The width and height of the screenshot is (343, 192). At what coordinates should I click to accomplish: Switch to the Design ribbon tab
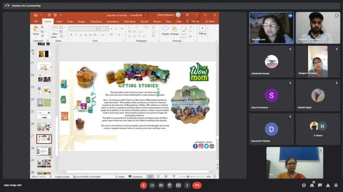(x=82, y=21)
